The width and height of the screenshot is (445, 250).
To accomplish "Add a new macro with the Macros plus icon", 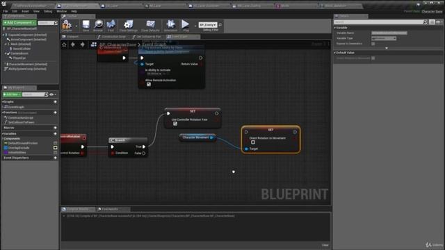I will tap(56, 128).
